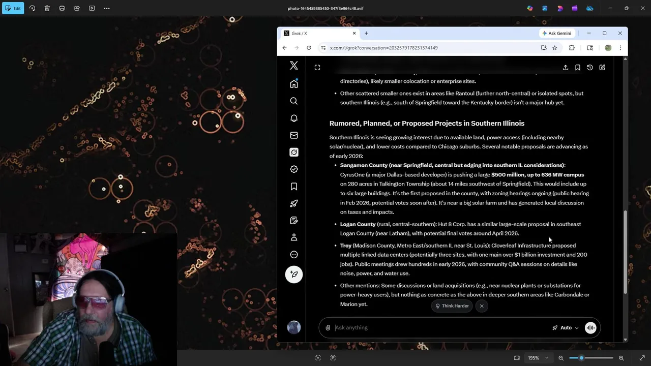Open Clipchamp icon in Photos title bar

(x=560, y=8)
